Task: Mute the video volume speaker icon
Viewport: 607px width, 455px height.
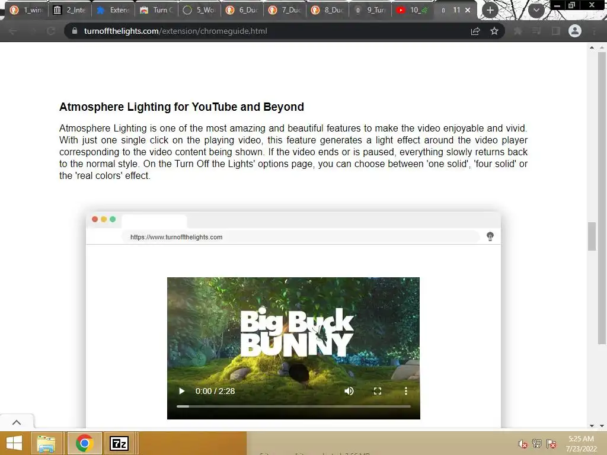Action: click(x=349, y=391)
